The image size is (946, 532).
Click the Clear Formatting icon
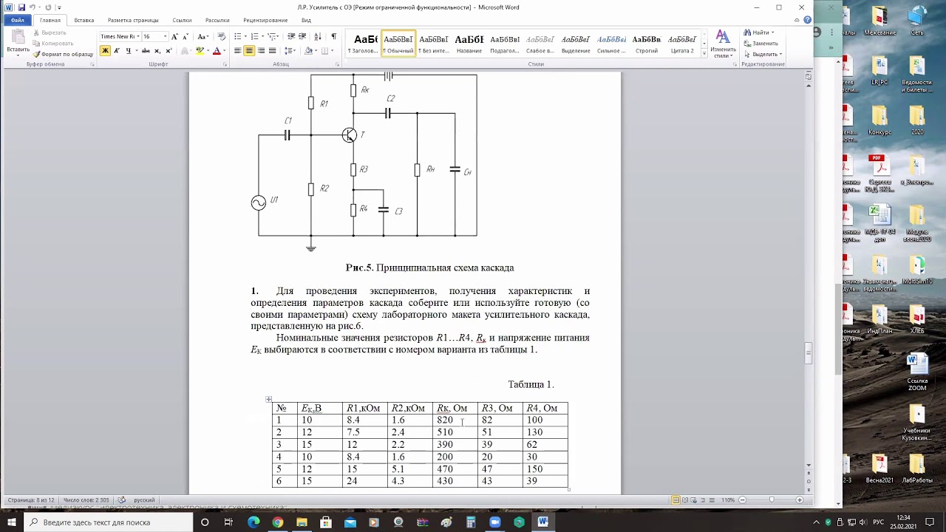click(x=221, y=36)
